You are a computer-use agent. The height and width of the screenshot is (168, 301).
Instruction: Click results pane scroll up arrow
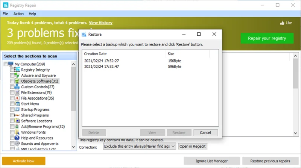(295, 56)
